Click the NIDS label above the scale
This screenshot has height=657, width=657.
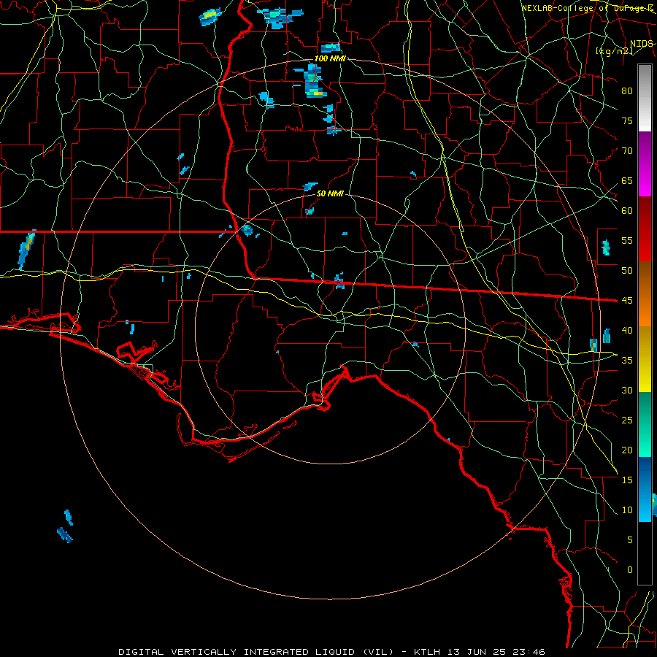641,44
